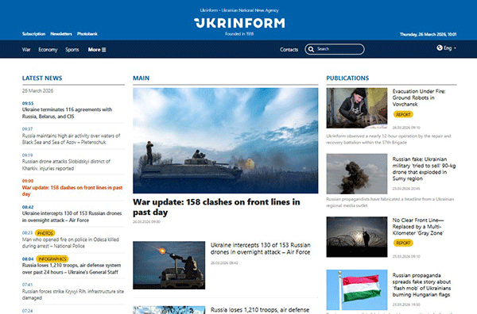Open latest news 'Russia loses 1,210 troops' item
477x314 pixels.
[x=72, y=269]
